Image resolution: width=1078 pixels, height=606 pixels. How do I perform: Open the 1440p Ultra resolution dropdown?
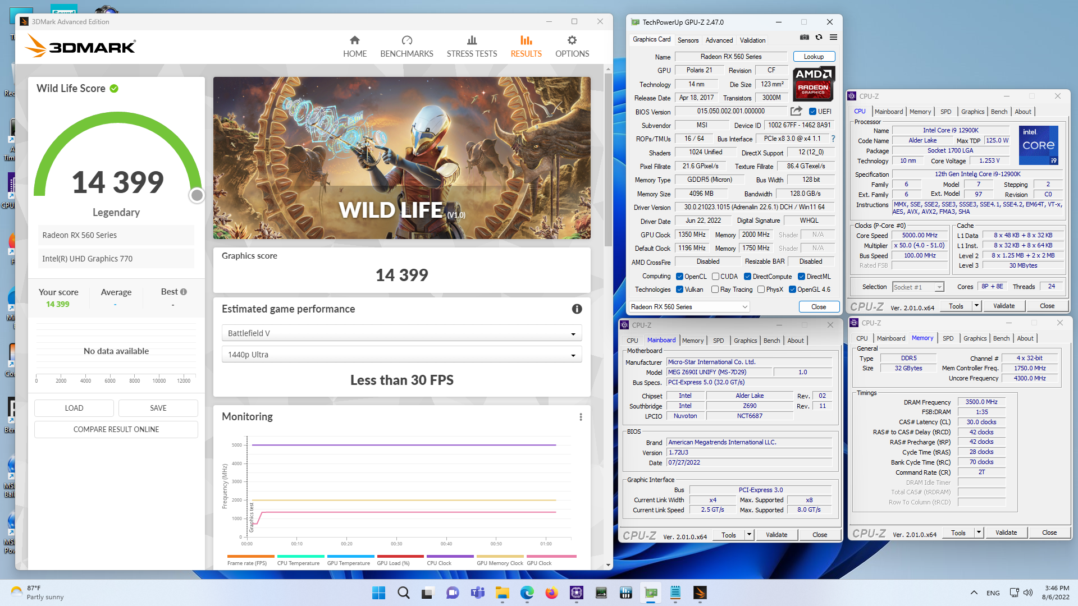401,355
